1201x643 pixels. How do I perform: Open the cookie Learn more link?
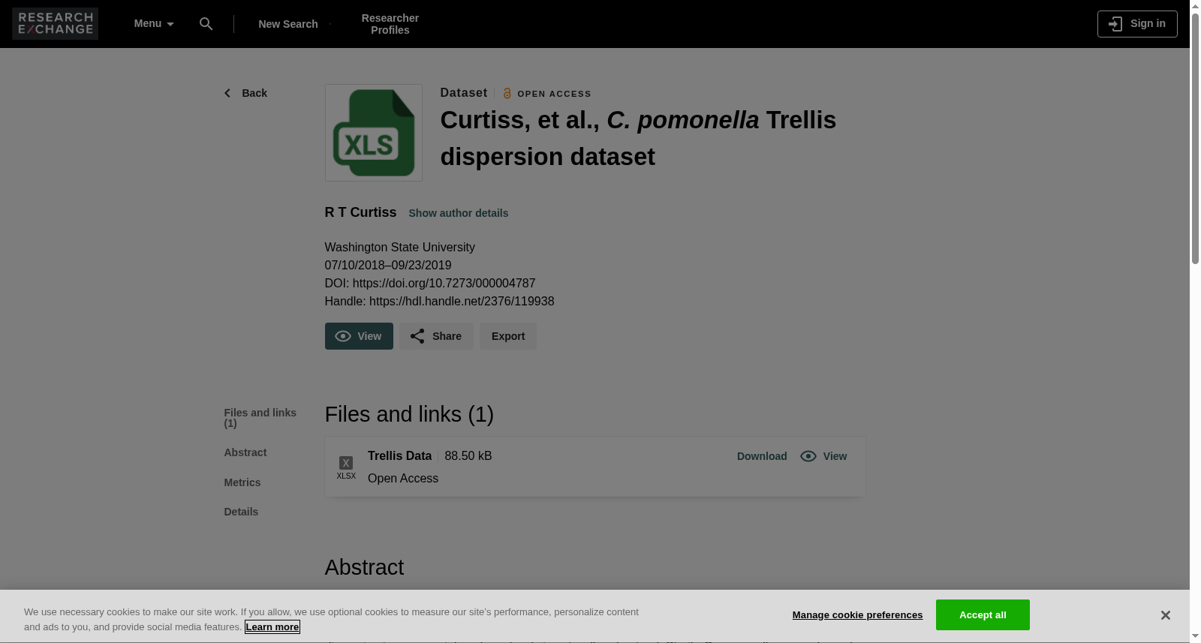(x=272, y=627)
